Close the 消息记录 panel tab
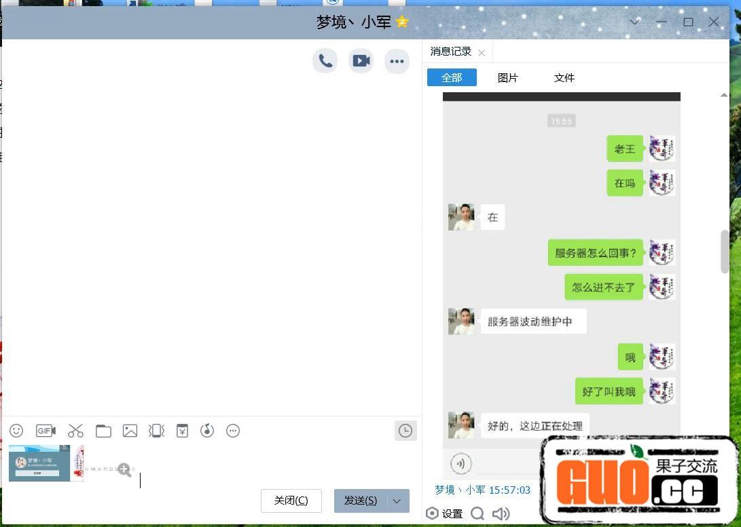The image size is (741, 527). 482,53
